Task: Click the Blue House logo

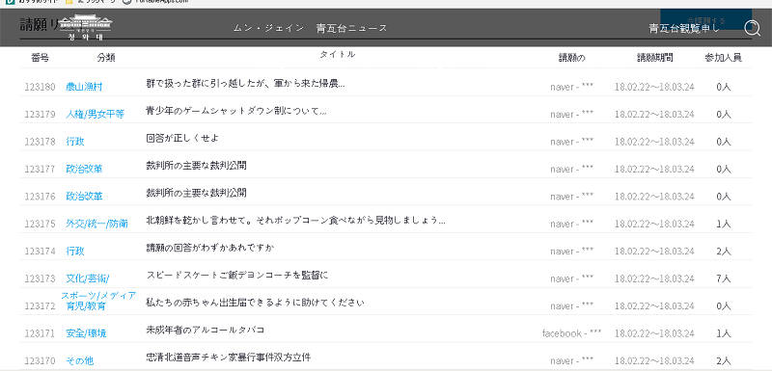Action: (86, 28)
